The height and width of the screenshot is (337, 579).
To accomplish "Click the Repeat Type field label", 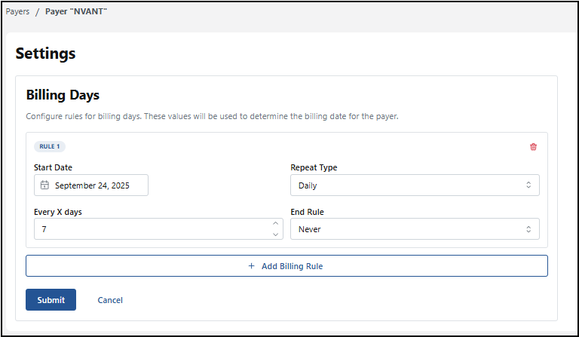I will pos(314,167).
